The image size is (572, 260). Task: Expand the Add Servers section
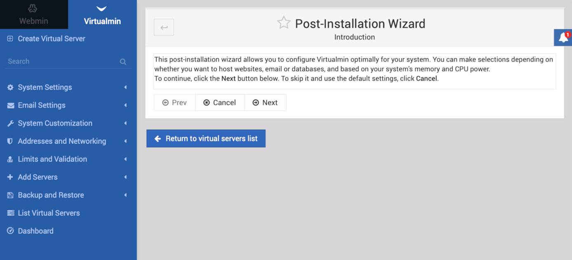(x=125, y=177)
